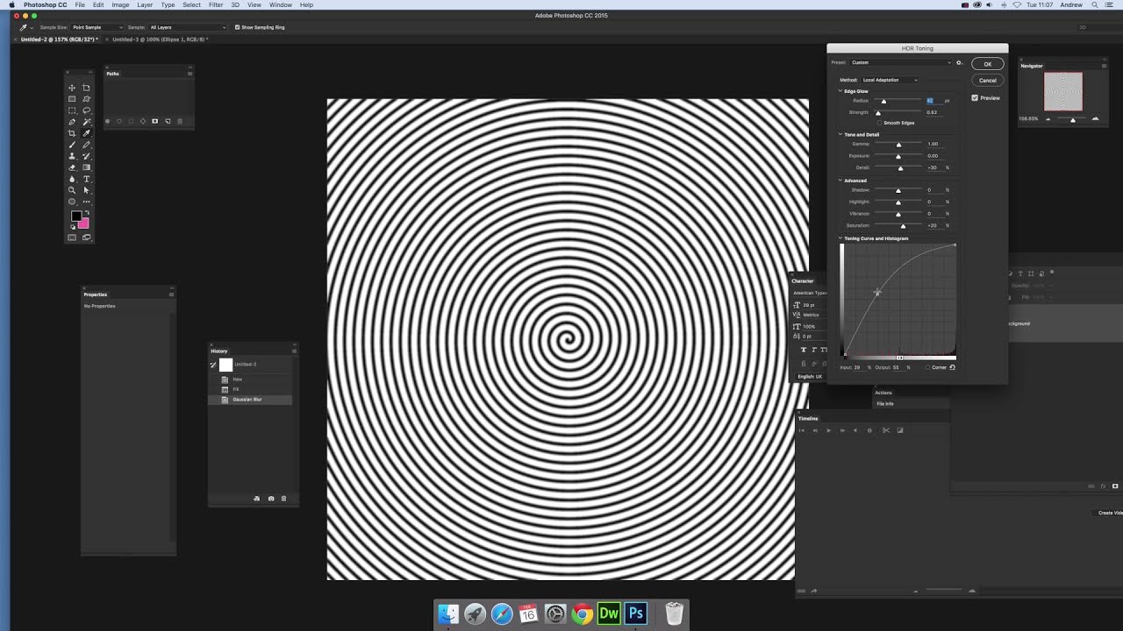Select the Brush tool
This screenshot has height=631, width=1123.
pyautogui.click(x=72, y=145)
